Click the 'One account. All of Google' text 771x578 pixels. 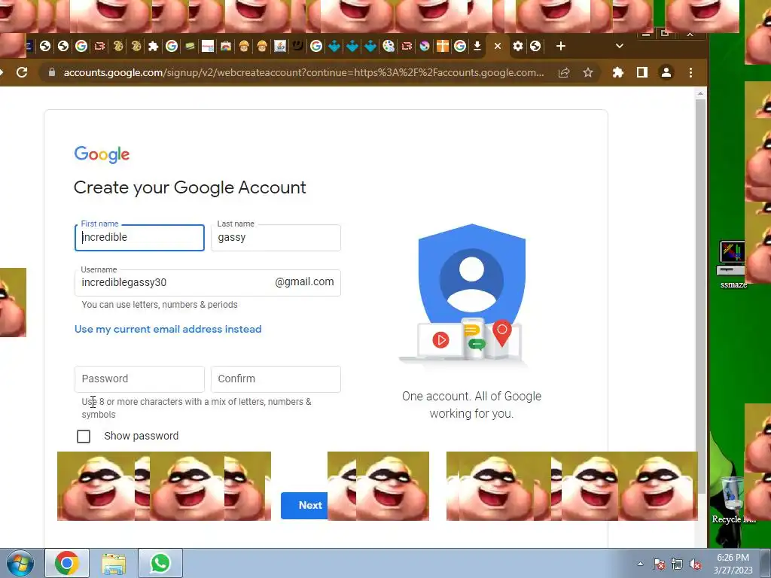[471, 396]
